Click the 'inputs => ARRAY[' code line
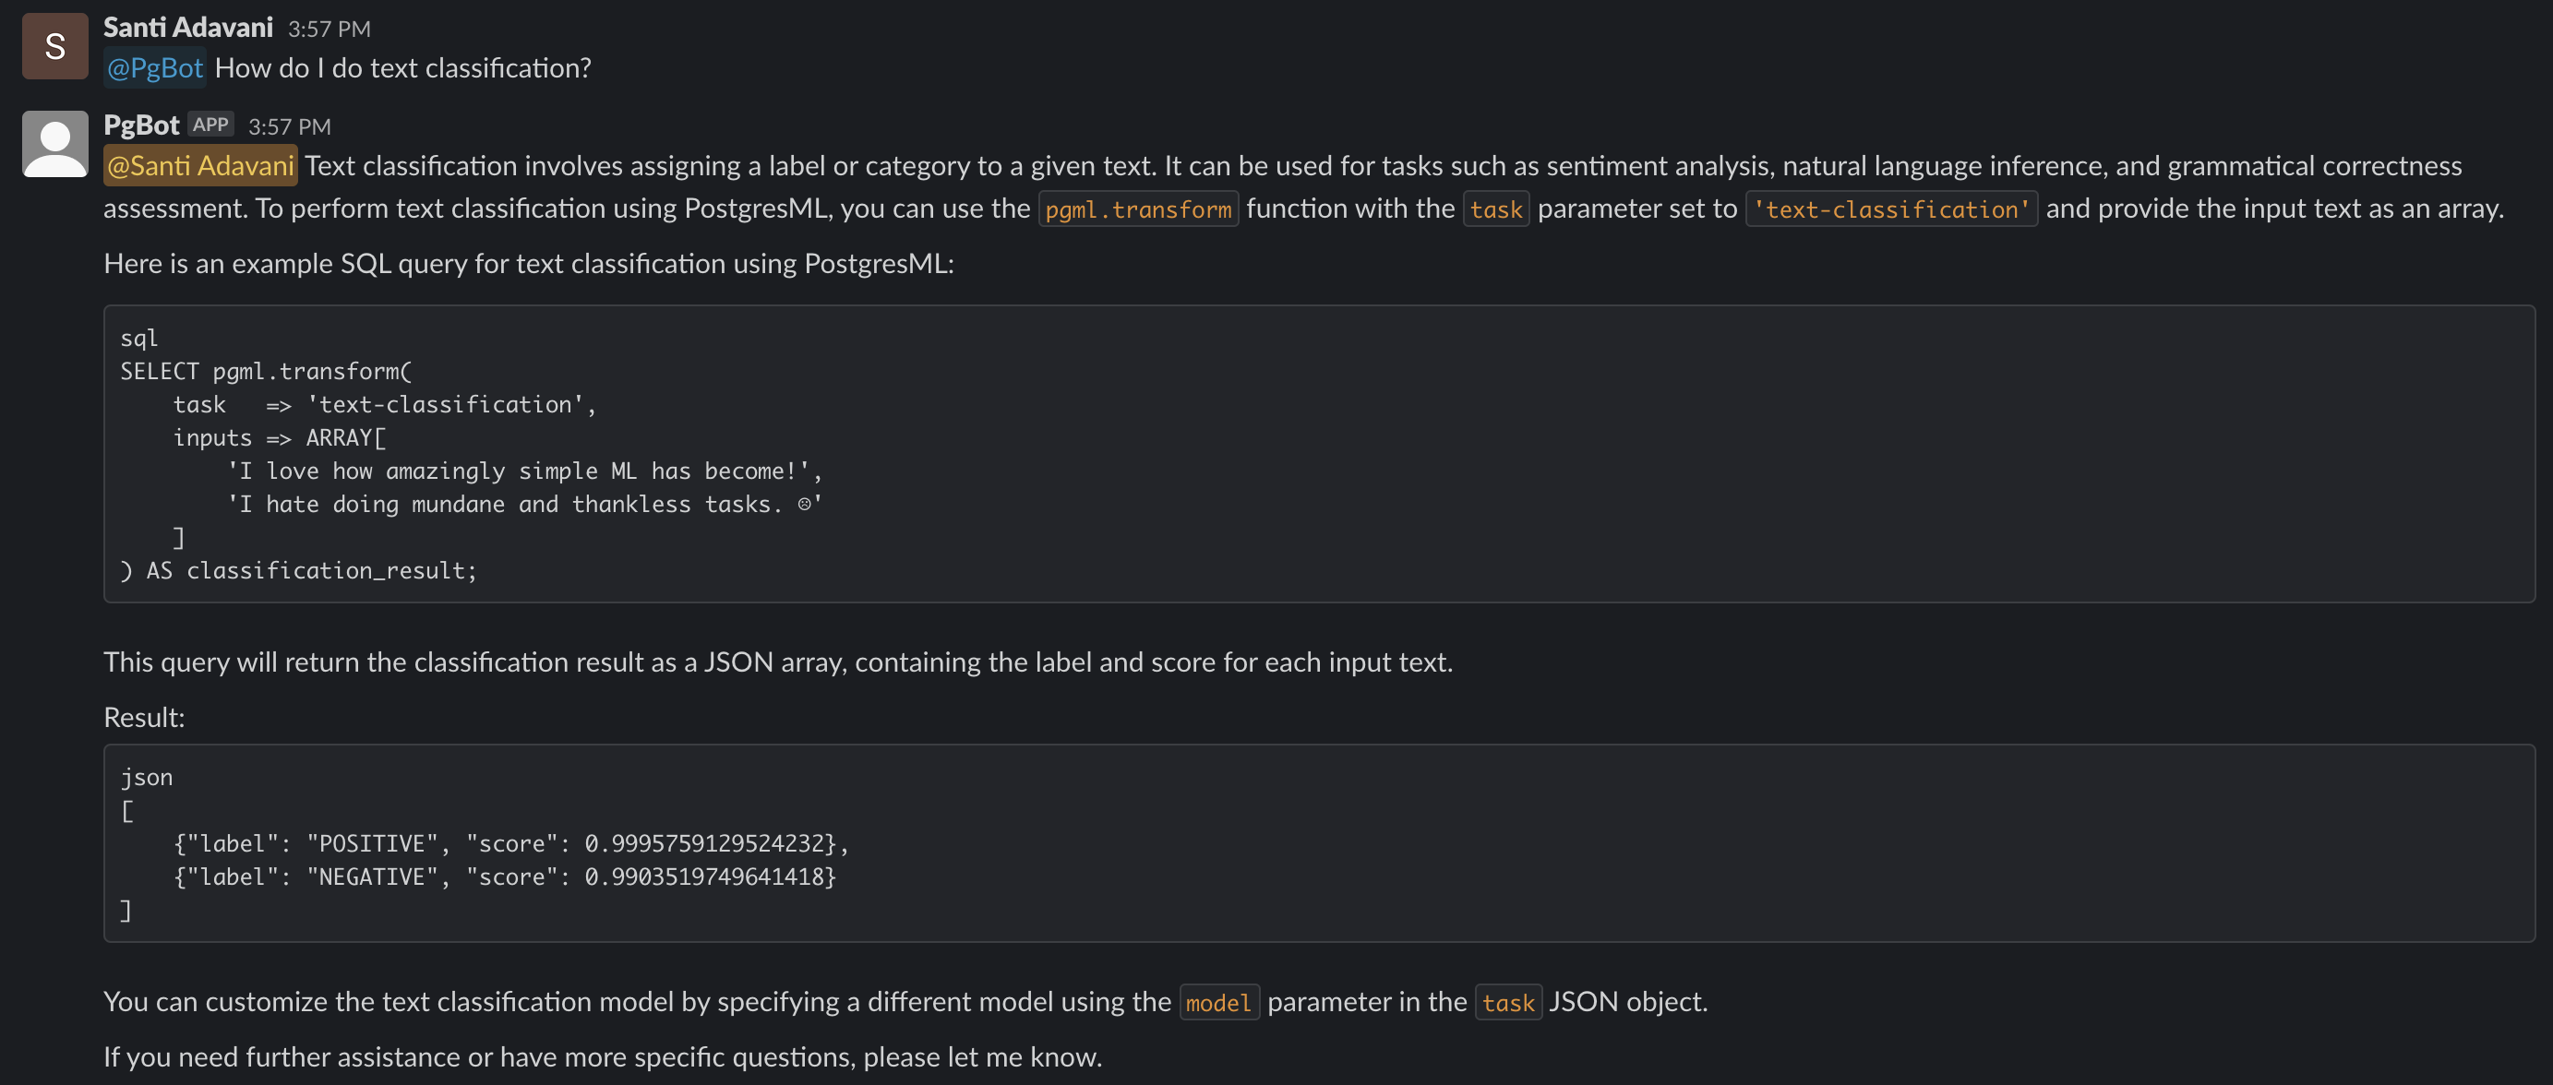Image resolution: width=2553 pixels, height=1085 pixels. click(x=280, y=438)
